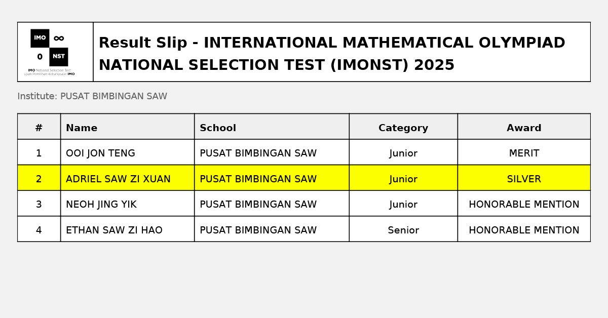The width and height of the screenshot is (608, 318).
Task: Click the Senior category cell
Action: [403, 230]
